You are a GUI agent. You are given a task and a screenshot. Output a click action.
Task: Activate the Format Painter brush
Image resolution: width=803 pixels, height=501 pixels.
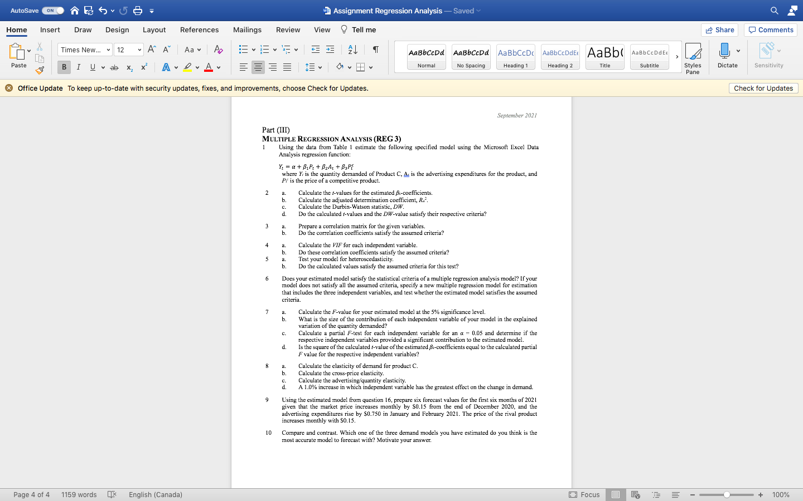click(40, 71)
